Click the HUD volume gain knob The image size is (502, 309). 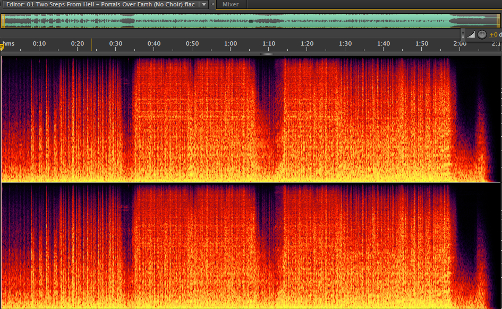pyautogui.click(x=482, y=34)
